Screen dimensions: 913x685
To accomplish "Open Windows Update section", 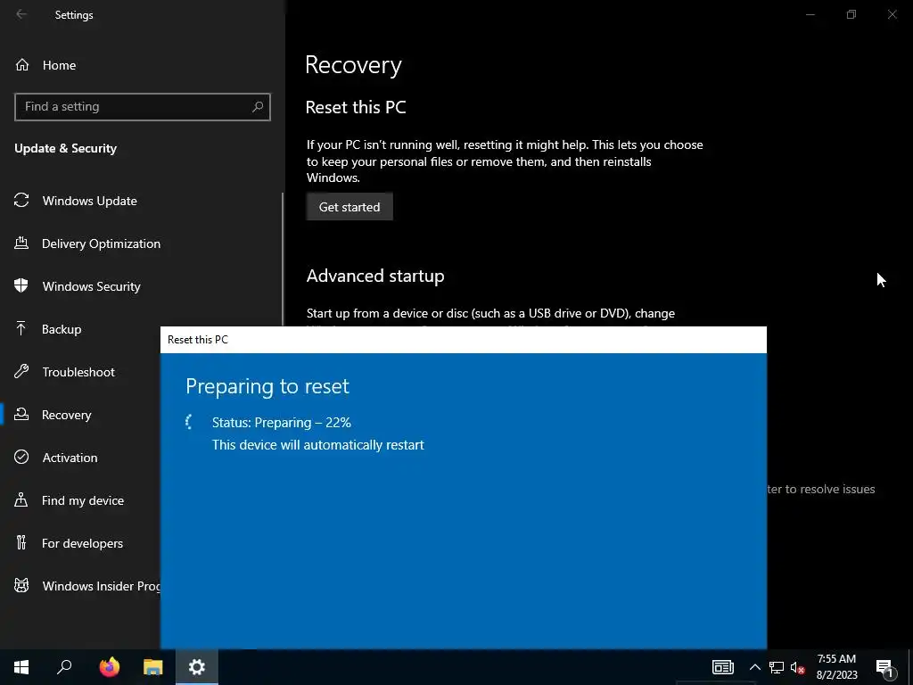I will coord(90,201).
